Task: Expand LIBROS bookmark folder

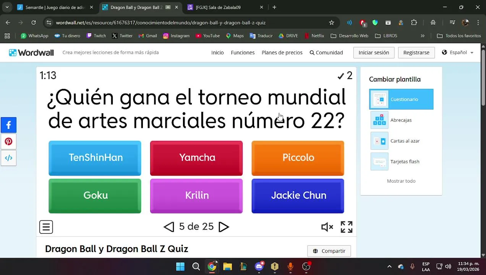Action: click(x=386, y=36)
